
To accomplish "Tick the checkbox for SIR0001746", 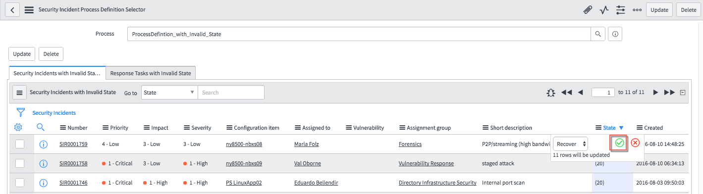I will (20, 183).
